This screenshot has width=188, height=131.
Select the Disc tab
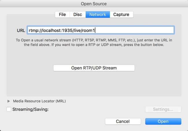[78, 15]
